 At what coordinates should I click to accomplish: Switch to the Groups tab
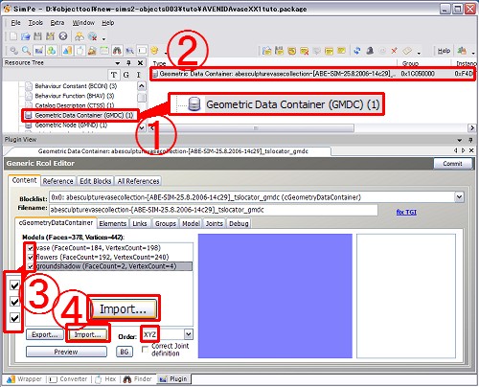[x=166, y=223]
